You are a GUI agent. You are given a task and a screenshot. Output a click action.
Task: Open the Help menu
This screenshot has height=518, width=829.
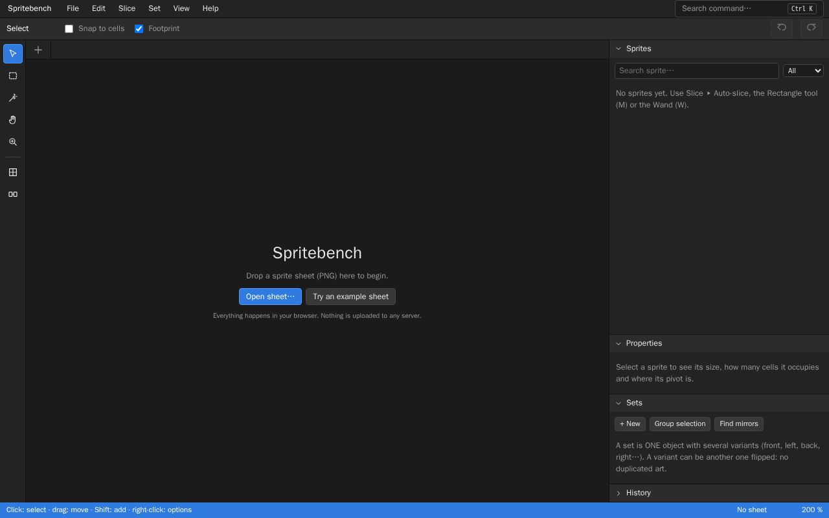pos(210,8)
